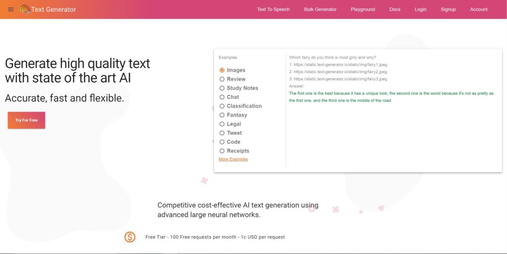Select the Receipts example radio

[x=222, y=151]
